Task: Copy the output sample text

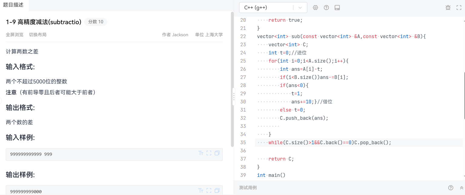Action: [217, 190]
